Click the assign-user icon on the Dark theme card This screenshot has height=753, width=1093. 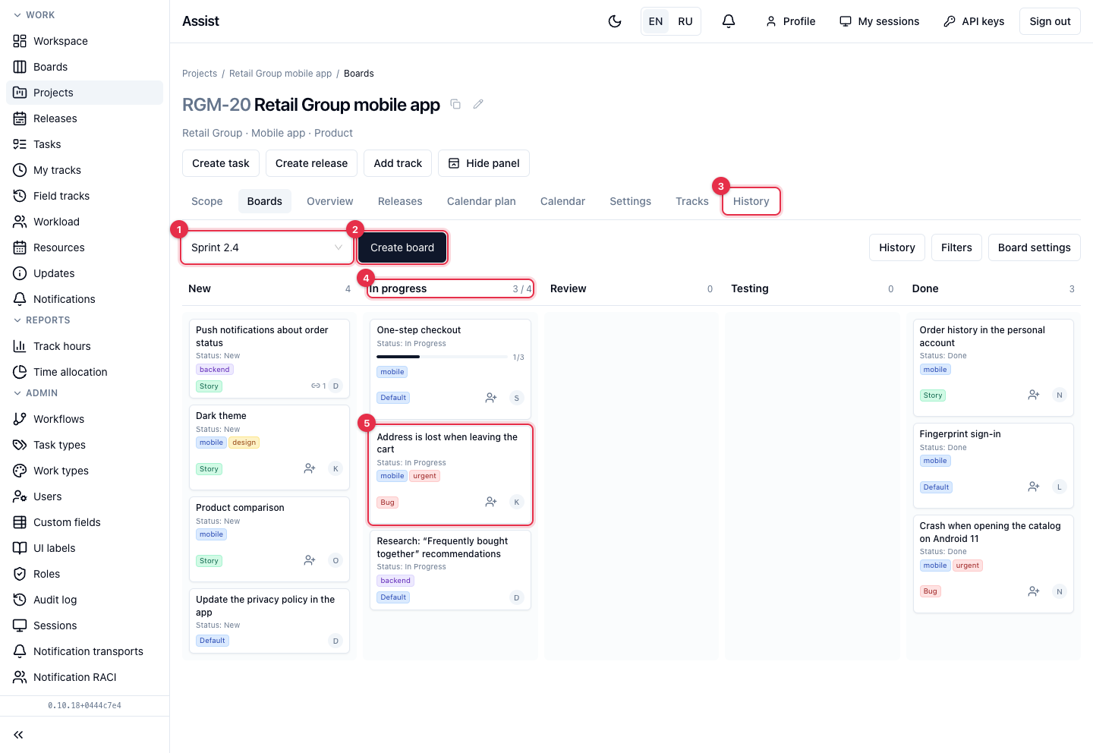[x=310, y=468]
